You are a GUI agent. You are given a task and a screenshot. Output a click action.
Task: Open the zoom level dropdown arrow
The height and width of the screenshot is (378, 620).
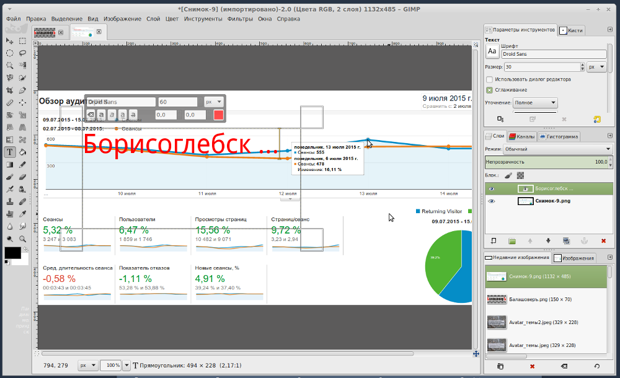point(126,366)
